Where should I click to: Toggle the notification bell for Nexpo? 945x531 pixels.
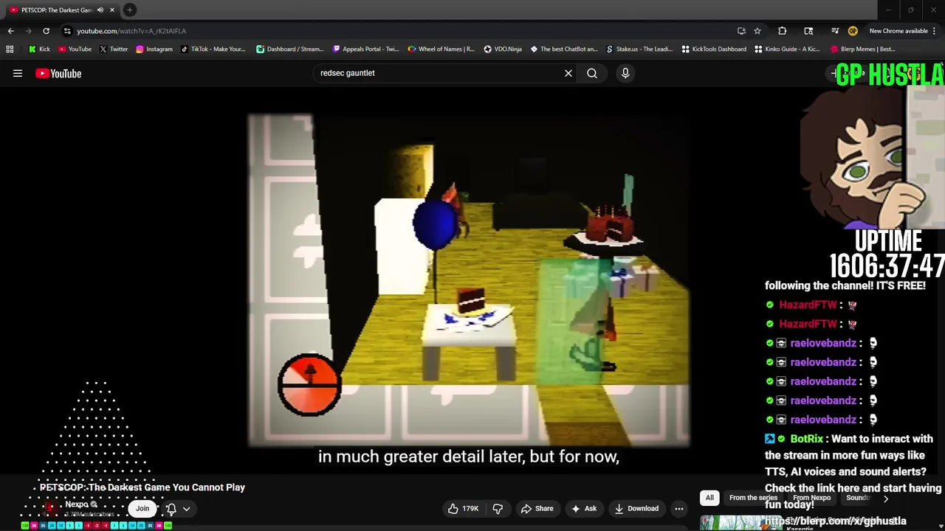coord(171,508)
